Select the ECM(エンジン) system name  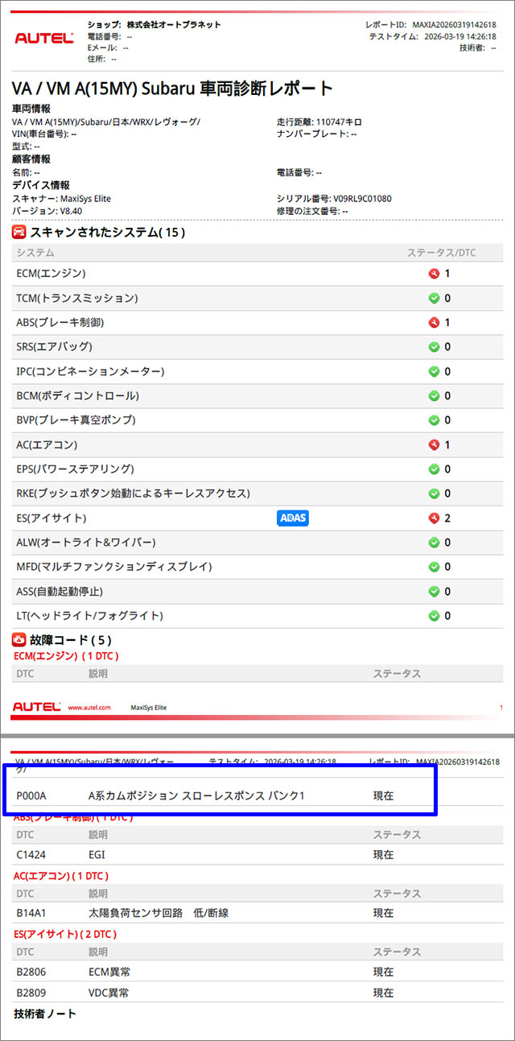point(51,274)
